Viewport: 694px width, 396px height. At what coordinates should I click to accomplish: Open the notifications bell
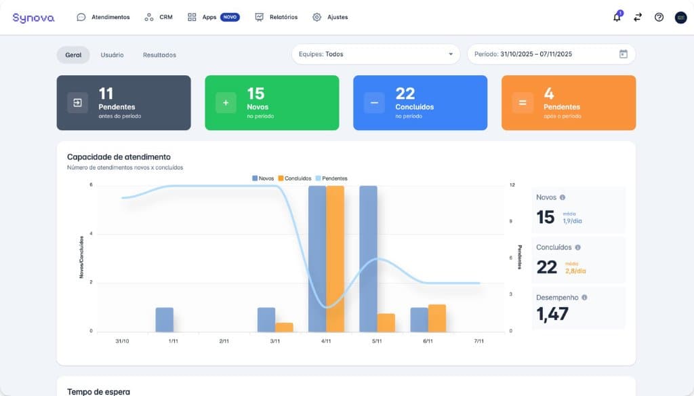click(617, 17)
